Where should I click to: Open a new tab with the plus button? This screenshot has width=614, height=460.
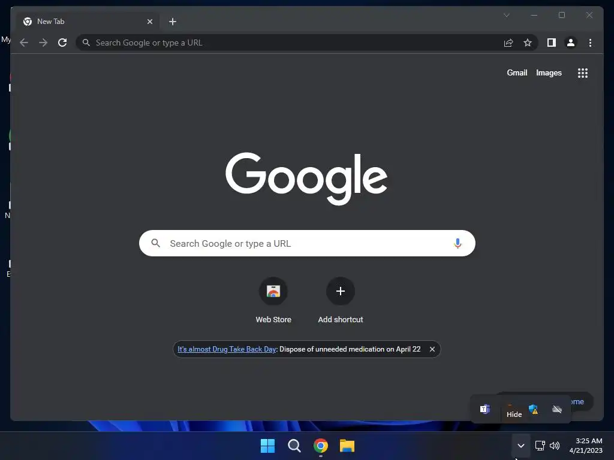click(173, 22)
